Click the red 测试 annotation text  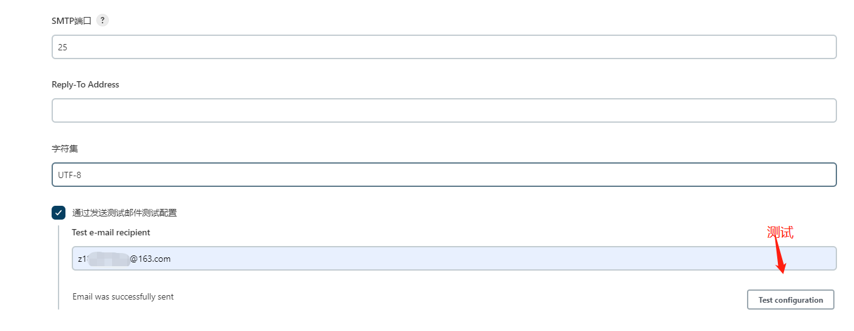(x=780, y=232)
